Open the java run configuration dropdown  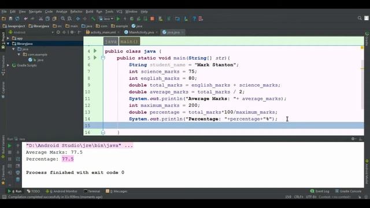[106, 18]
